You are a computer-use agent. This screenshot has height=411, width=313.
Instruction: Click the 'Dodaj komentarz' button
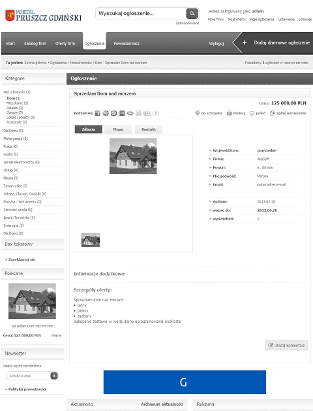pos(286,345)
